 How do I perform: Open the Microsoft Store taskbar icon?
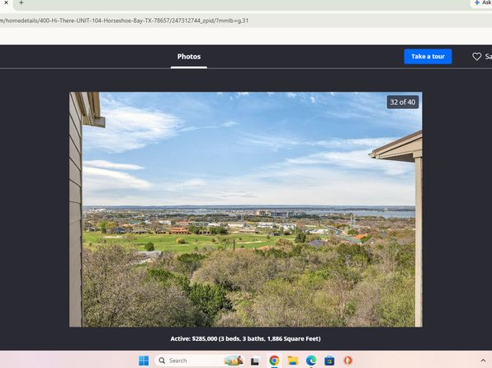pyautogui.click(x=329, y=361)
